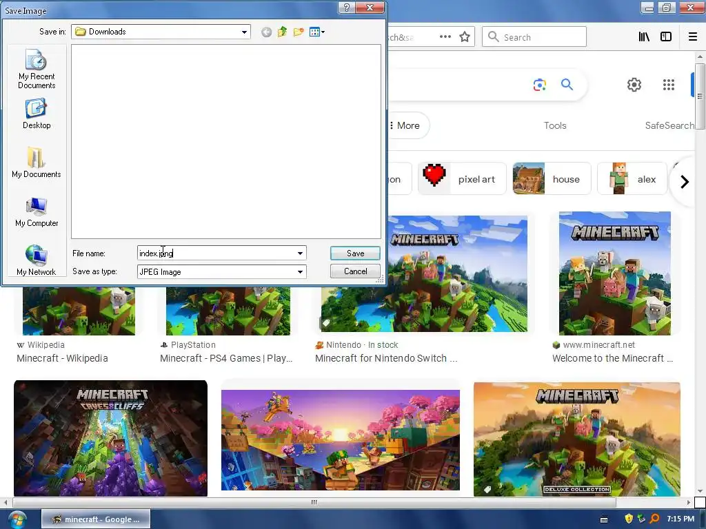Open the Deluxe Collection image thumbnail
Image resolution: width=706 pixels, height=529 pixels.
577,439
